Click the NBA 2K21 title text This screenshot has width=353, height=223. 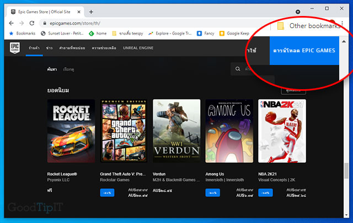(268, 174)
